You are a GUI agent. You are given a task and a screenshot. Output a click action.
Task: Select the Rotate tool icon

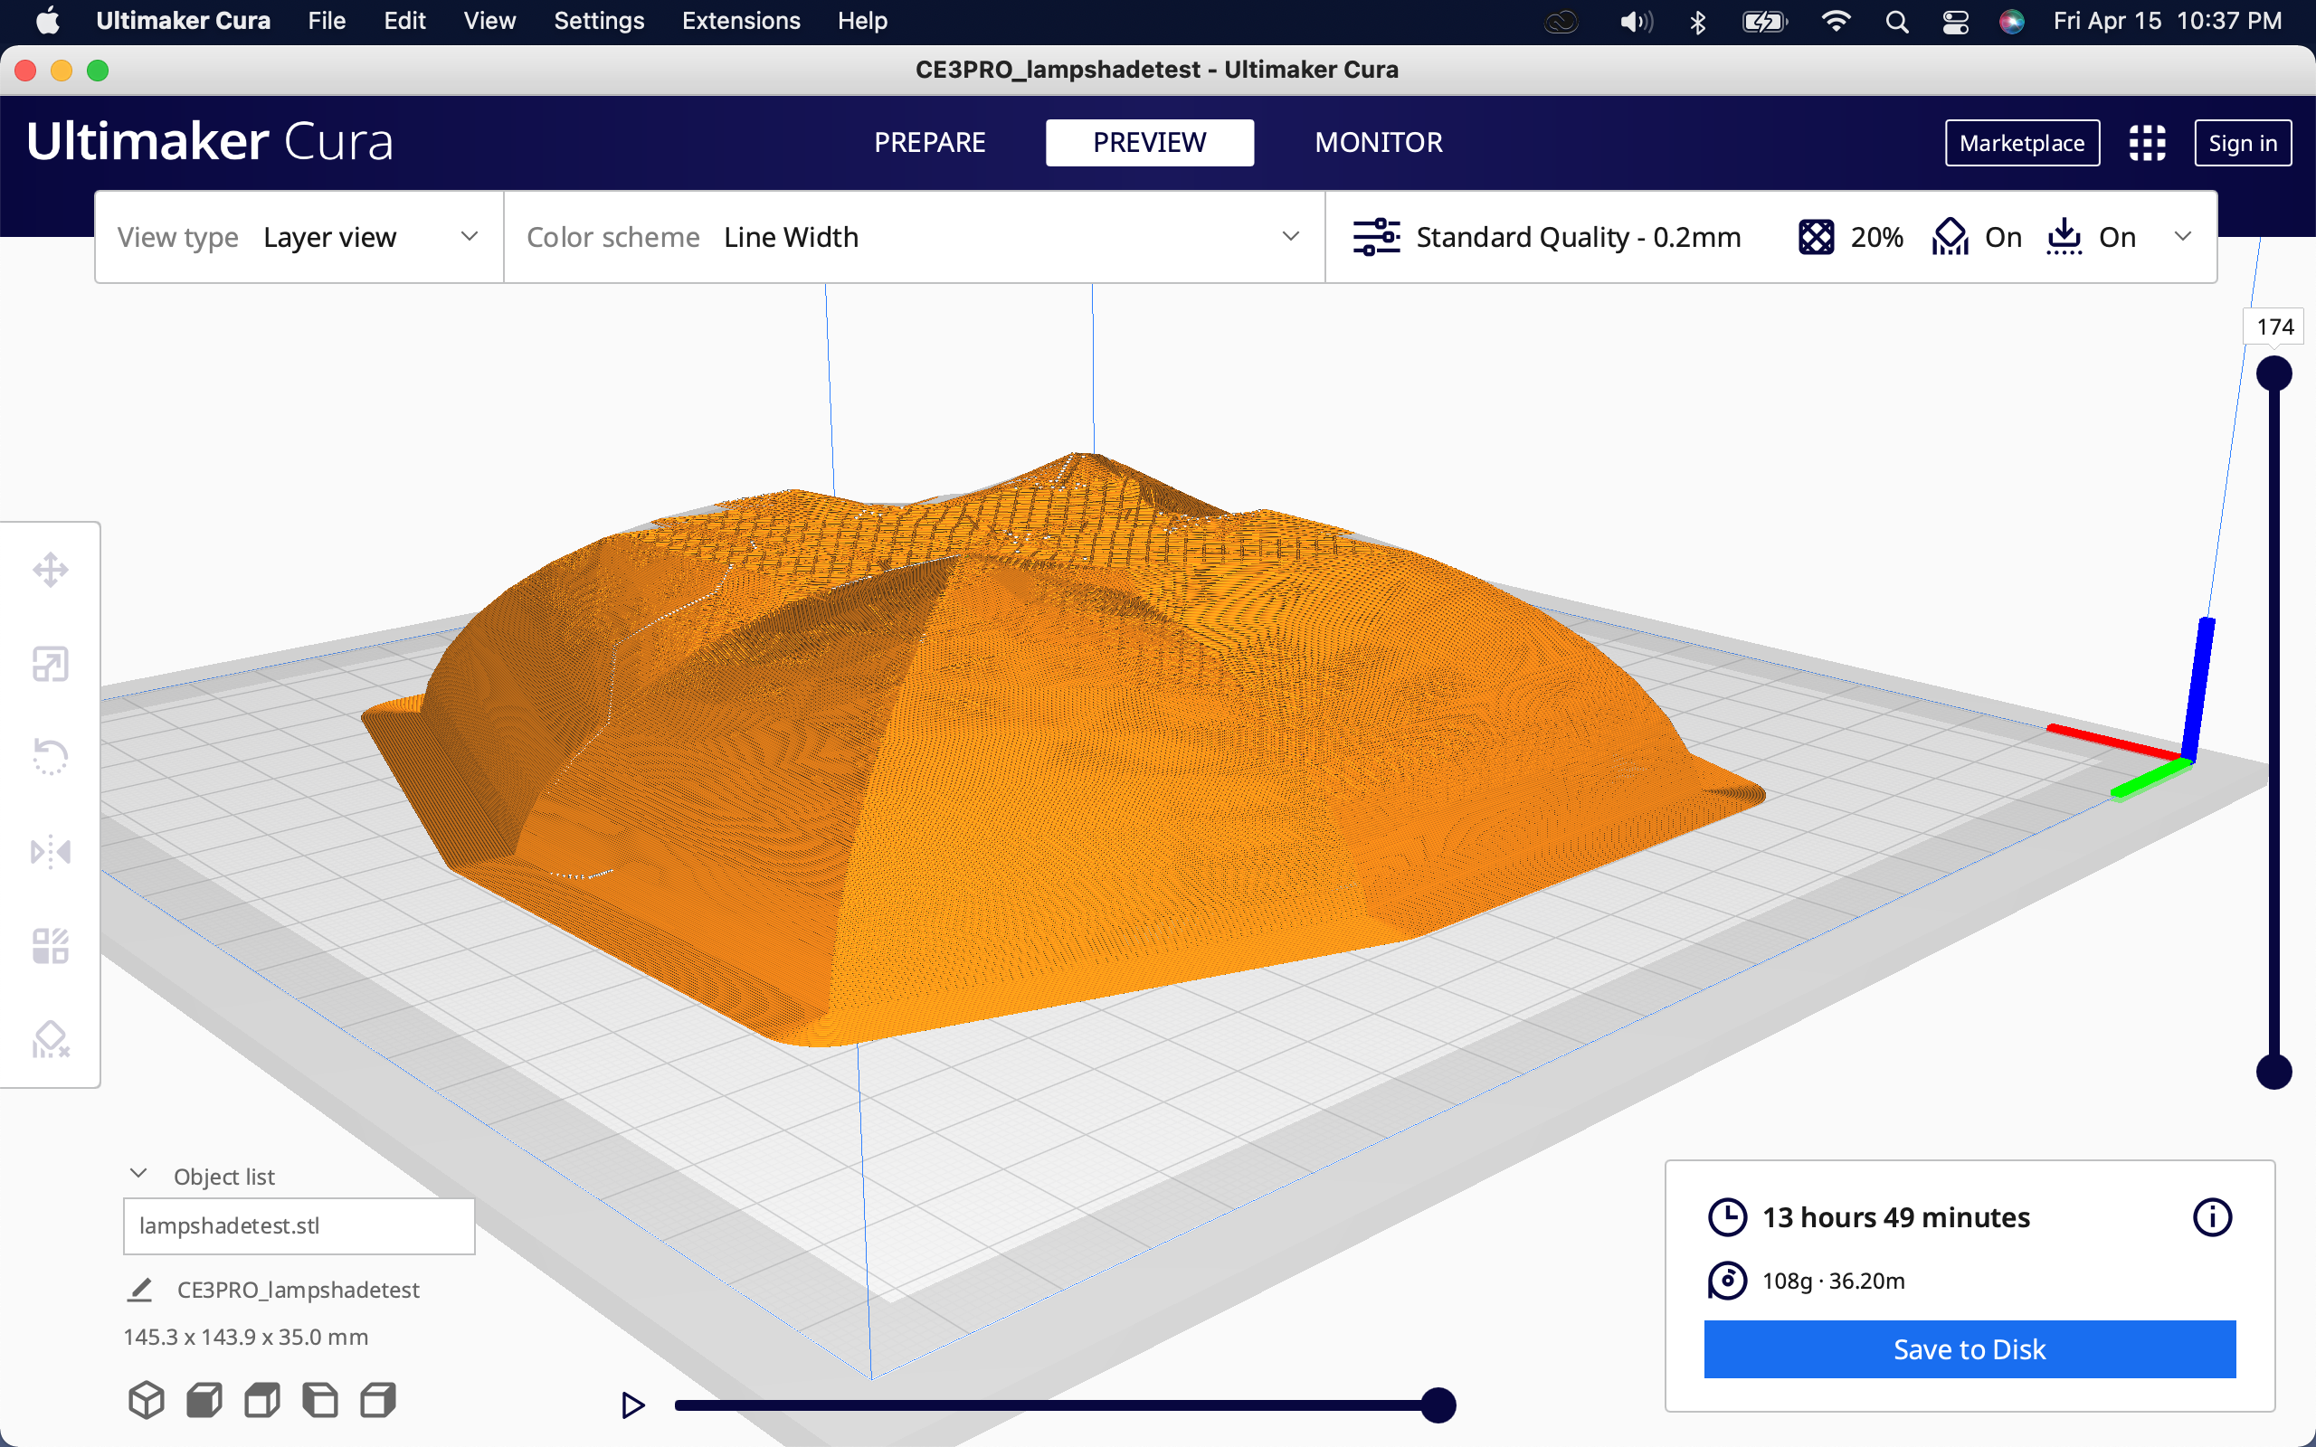(48, 759)
